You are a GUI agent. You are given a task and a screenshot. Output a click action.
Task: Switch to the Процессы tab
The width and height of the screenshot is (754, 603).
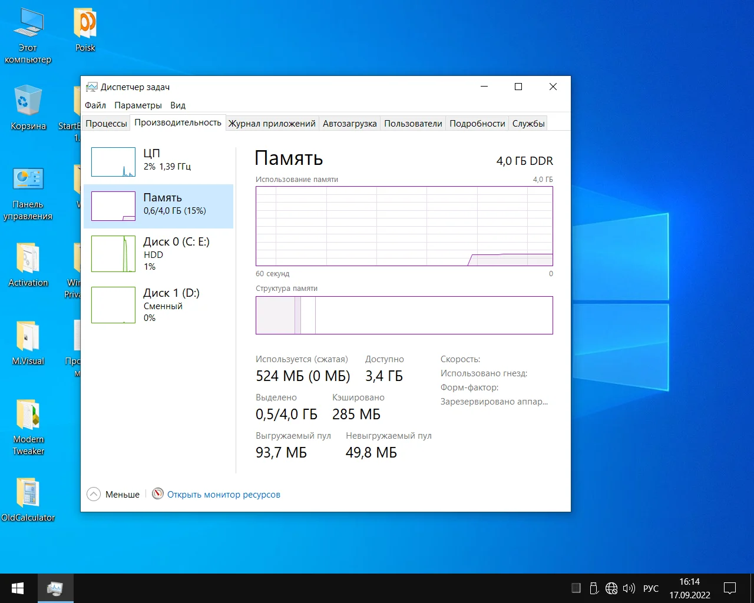(106, 124)
